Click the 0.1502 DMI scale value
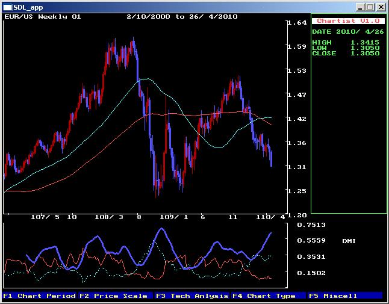This screenshot has height=304, width=389. point(311,273)
